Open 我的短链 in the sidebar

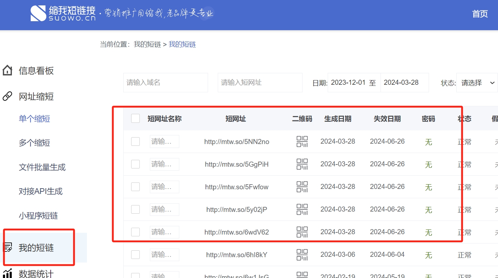[36, 248]
